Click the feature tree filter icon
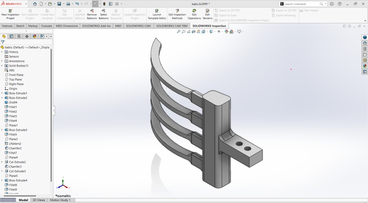The image size is (368, 203). point(3,42)
